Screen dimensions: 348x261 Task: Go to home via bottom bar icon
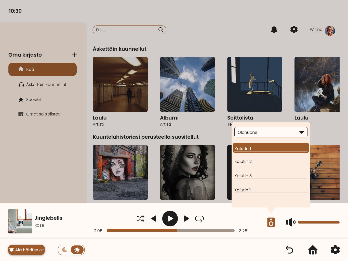(x=313, y=250)
